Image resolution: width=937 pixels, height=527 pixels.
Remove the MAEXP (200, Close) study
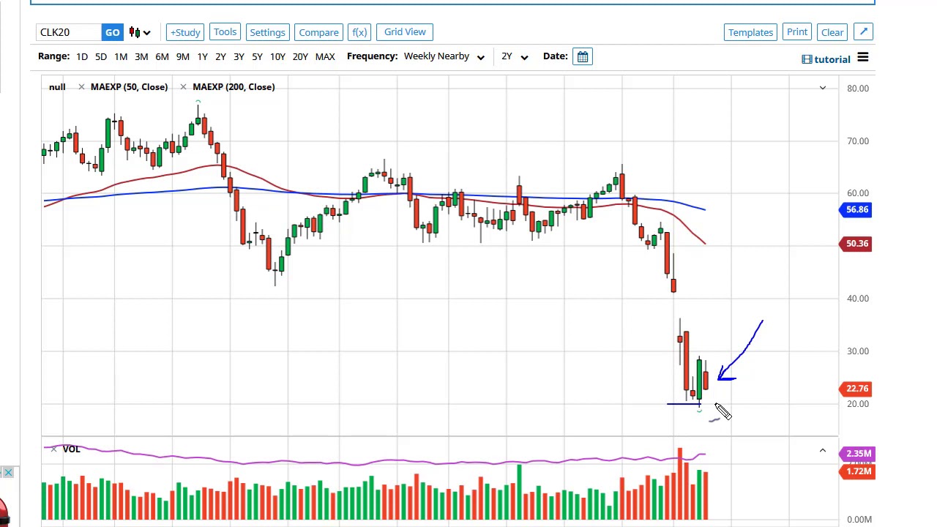tap(183, 87)
